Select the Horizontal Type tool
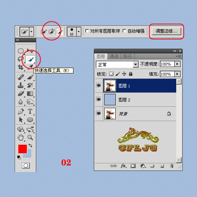Viewport: 197px width, 197px height. point(30,111)
